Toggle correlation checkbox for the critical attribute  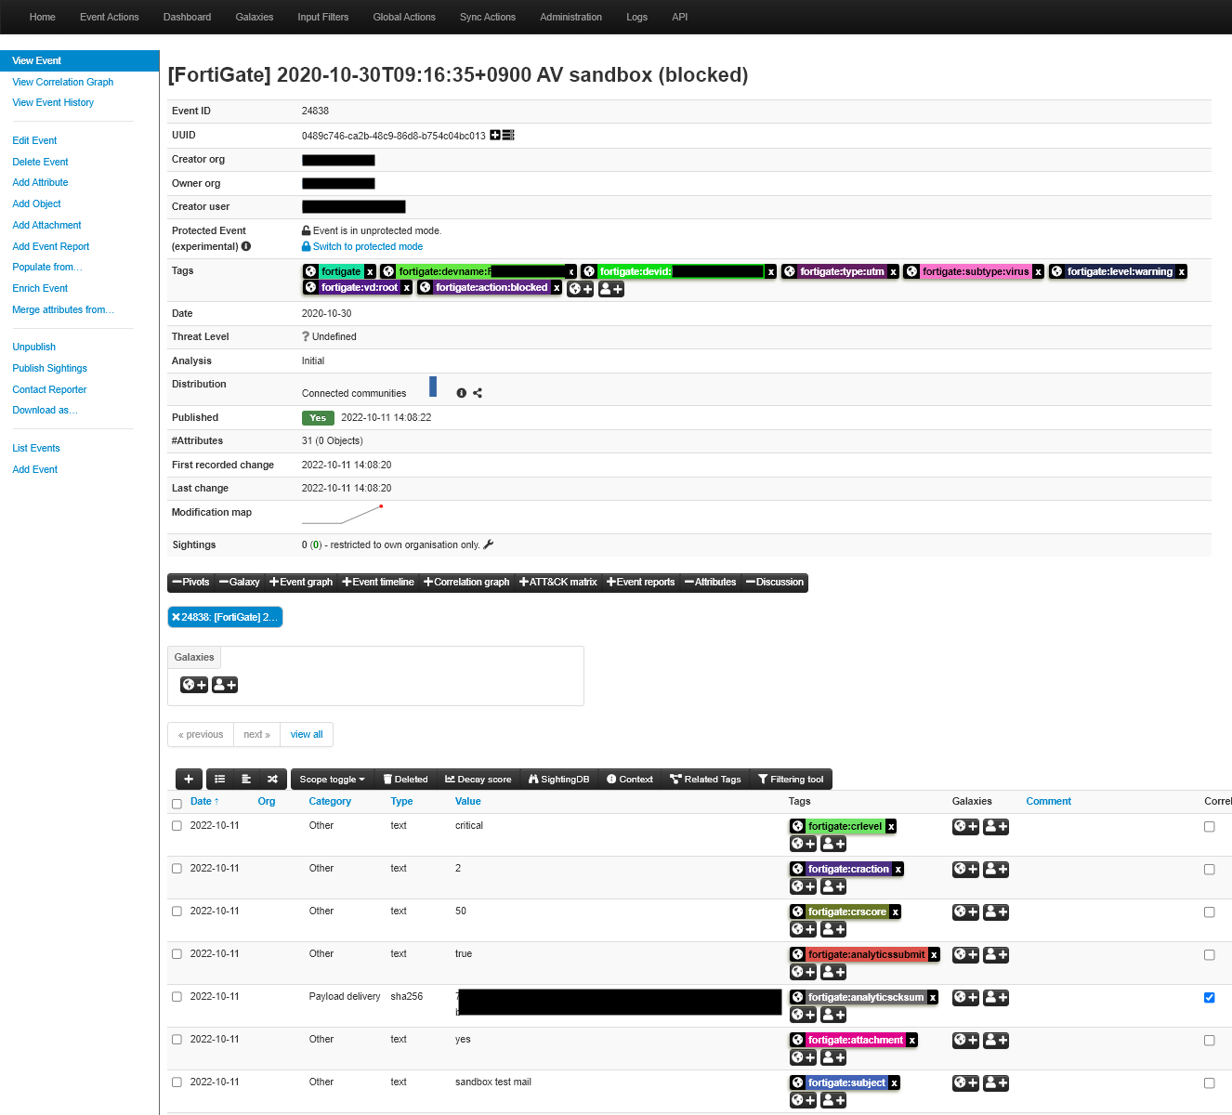pos(1209,826)
